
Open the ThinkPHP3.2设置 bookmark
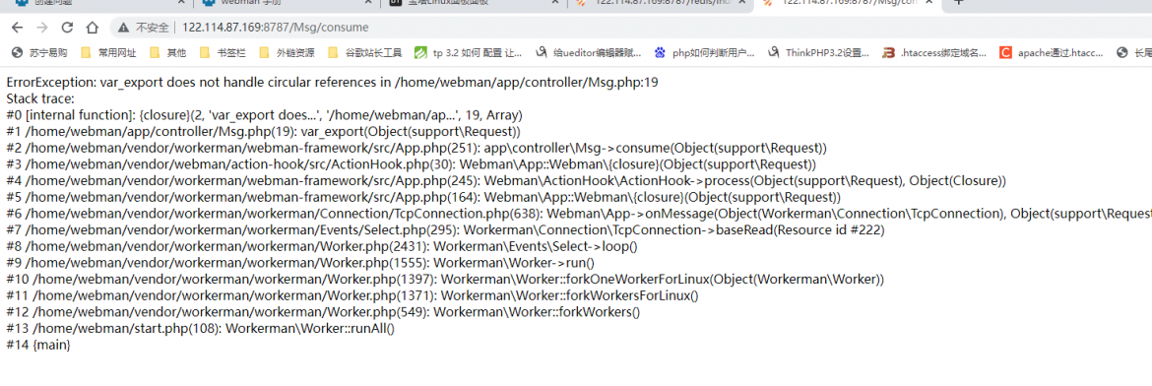point(818,52)
